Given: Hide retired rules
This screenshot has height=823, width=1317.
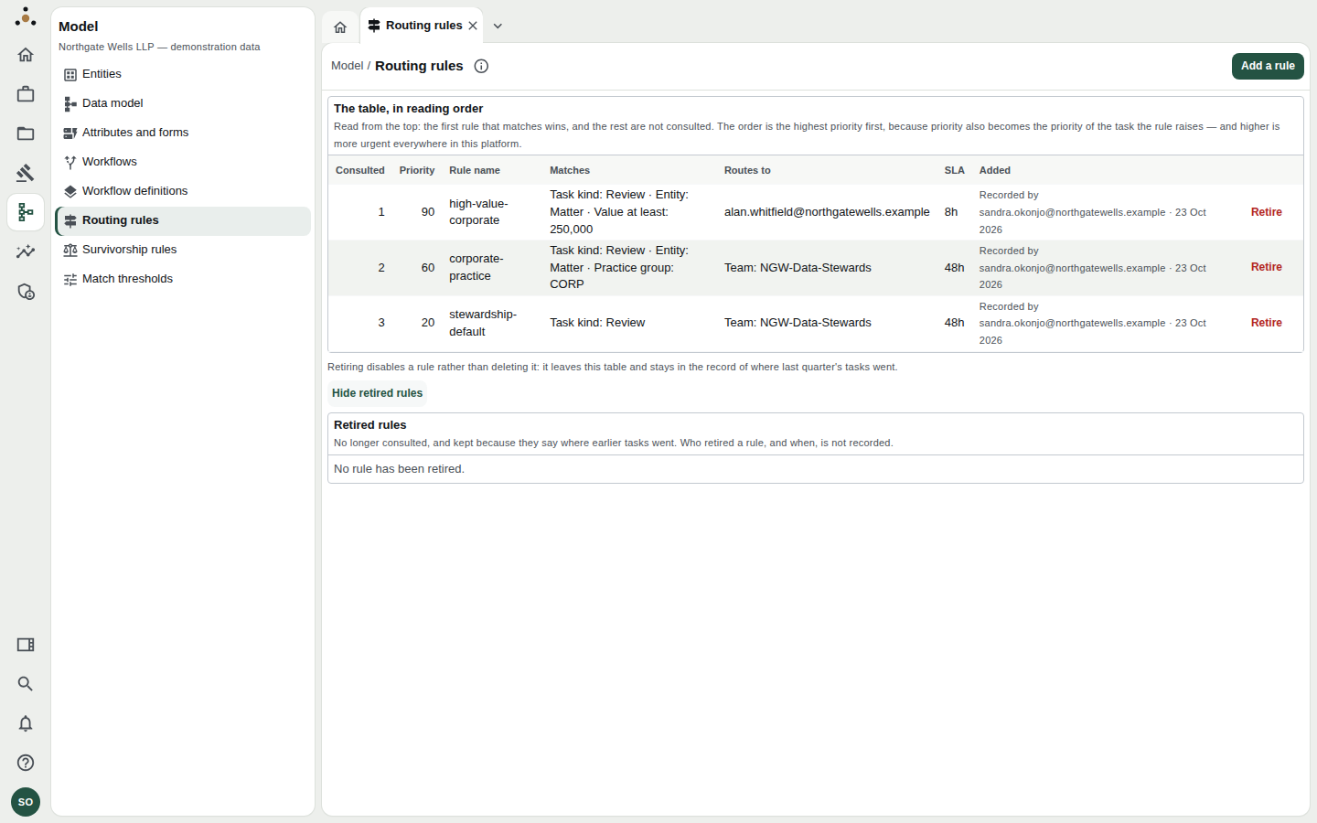Looking at the screenshot, I should (377, 393).
